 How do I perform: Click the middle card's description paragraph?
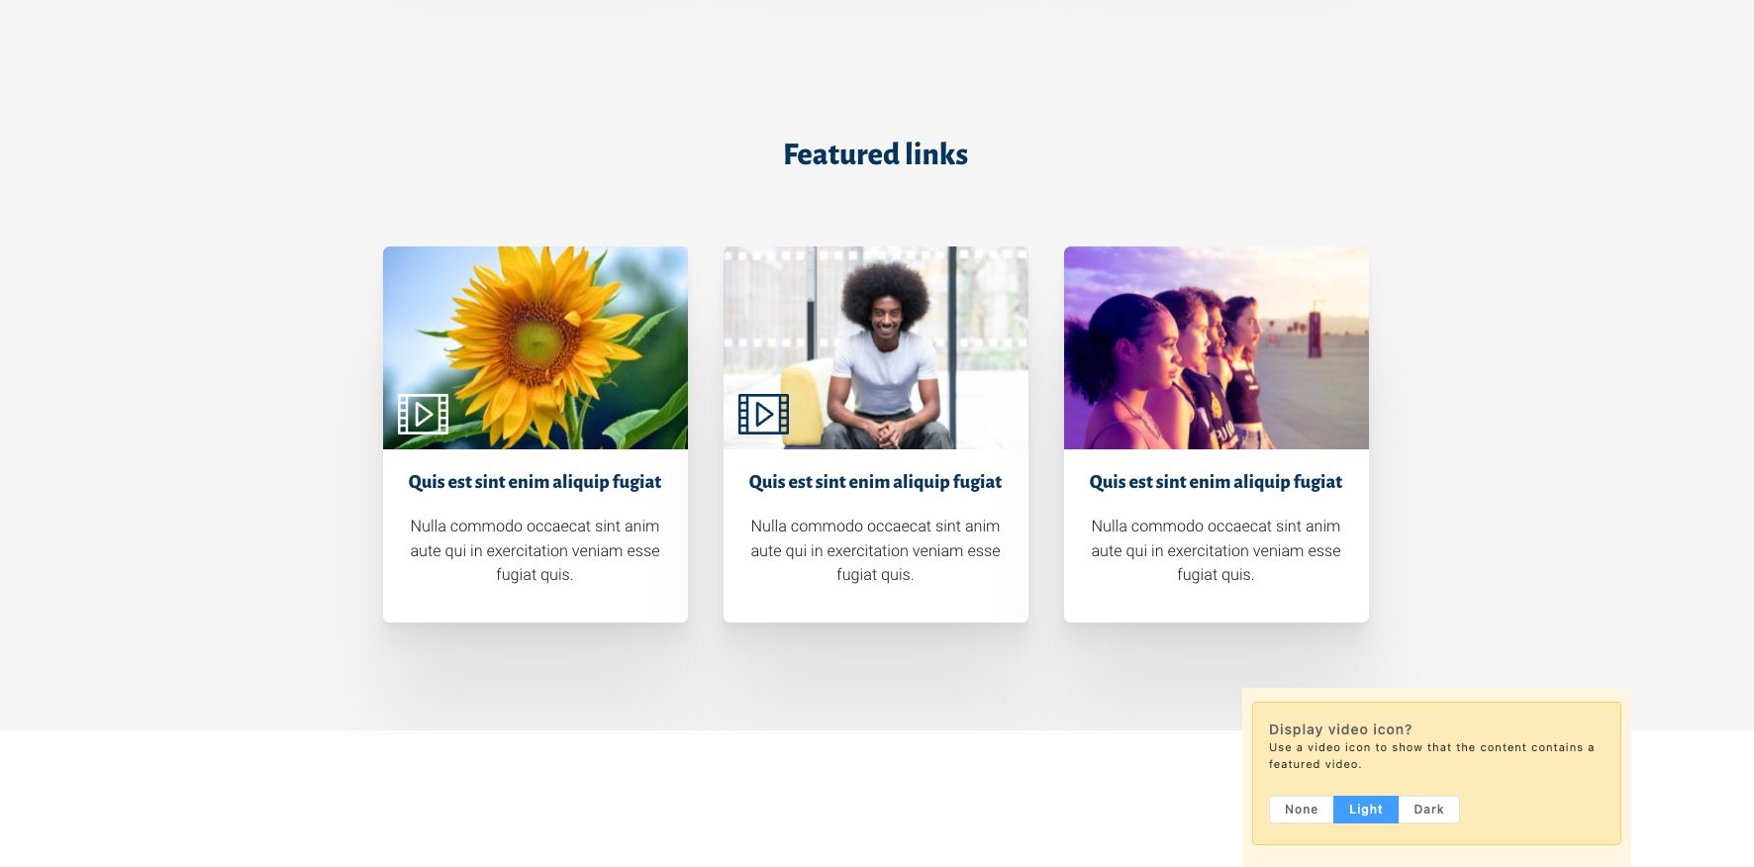[875, 550]
